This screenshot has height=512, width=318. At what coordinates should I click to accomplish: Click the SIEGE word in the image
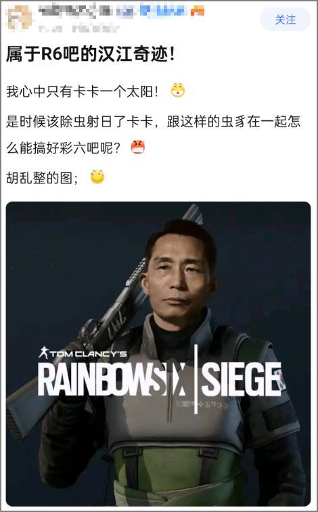coord(241,379)
